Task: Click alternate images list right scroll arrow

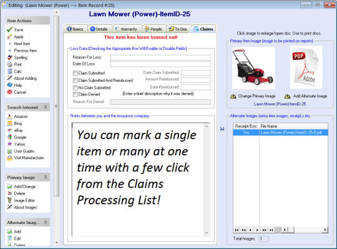Action: pos(325,230)
